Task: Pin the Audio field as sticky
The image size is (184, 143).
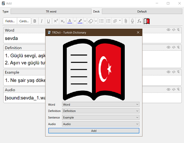Action: pyautogui.click(x=178, y=89)
